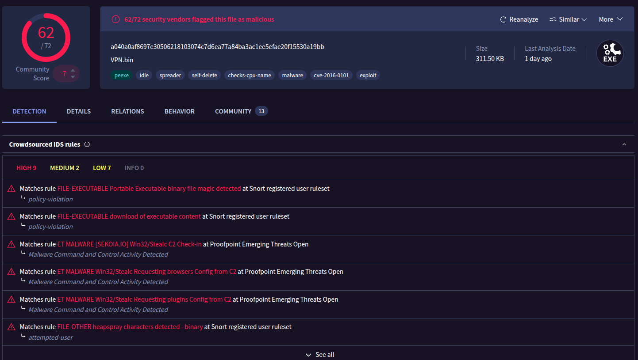Open the COMMUNITY tab
Viewport: 638px width, 360px height.
[233, 111]
